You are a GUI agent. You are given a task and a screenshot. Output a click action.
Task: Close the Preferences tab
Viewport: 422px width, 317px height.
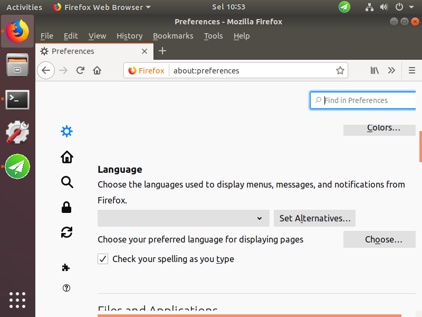click(145, 51)
